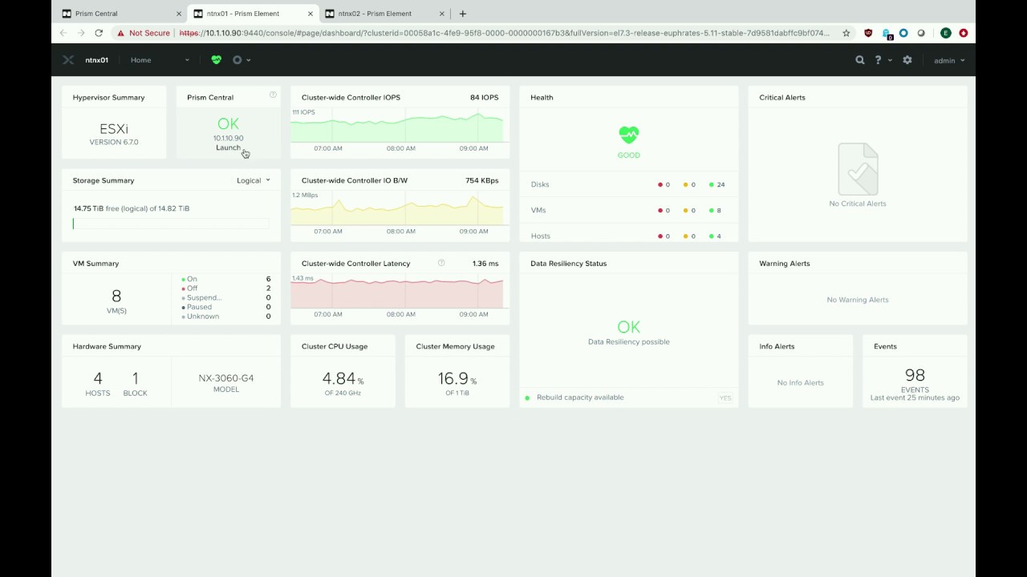Image resolution: width=1027 pixels, height=577 pixels.
Task: Click the 16.9% Cluster Memory Usage value
Action: (x=457, y=378)
